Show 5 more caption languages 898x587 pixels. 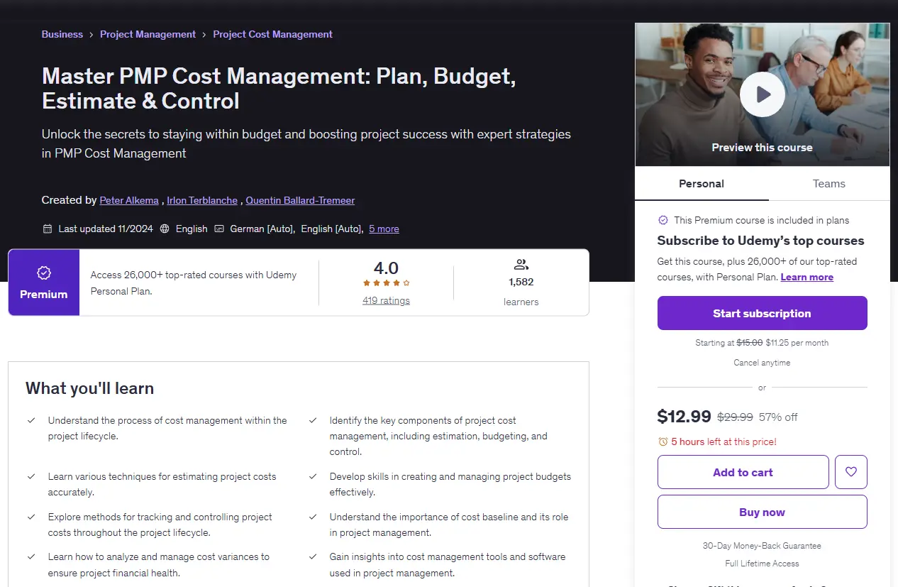pyautogui.click(x=384, y=229)
